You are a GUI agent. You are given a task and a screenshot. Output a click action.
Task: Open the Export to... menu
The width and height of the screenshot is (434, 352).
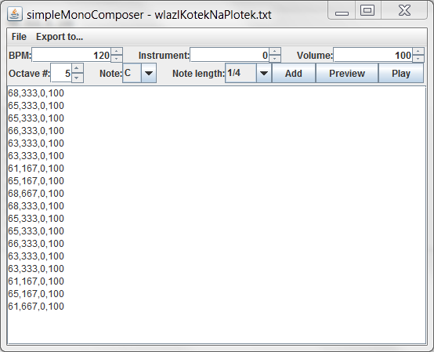60,37
